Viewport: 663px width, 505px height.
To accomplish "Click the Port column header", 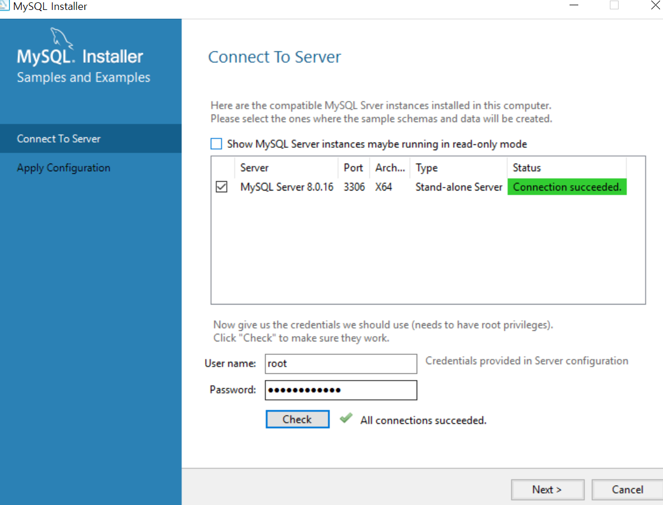I will tap(353, 168).
